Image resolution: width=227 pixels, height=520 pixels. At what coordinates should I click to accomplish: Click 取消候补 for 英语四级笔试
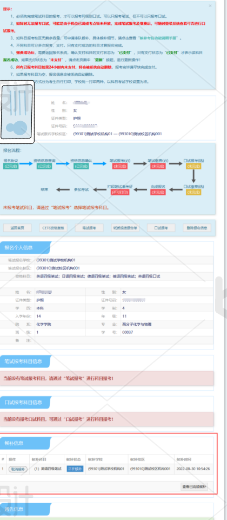click(18, 469)
